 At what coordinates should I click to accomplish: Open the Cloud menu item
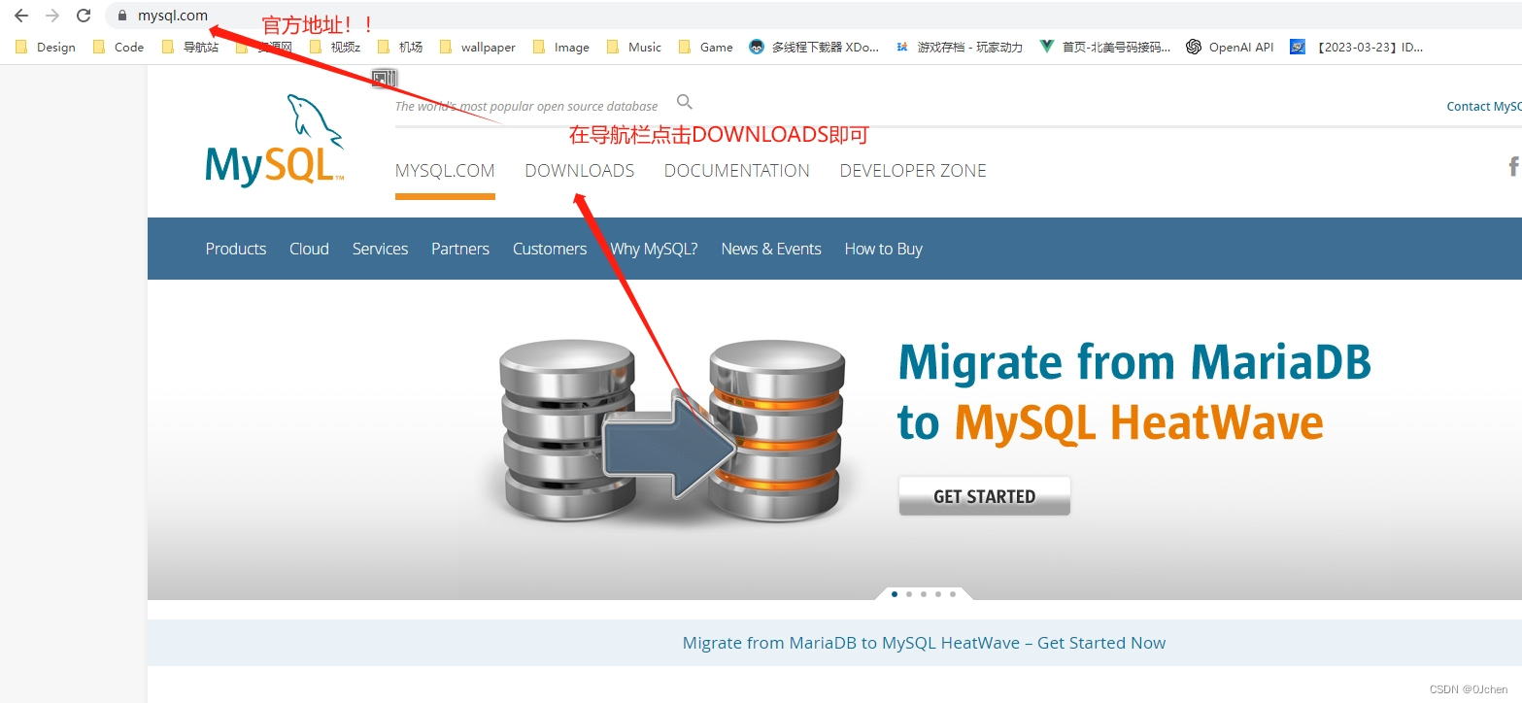[309, 249]
